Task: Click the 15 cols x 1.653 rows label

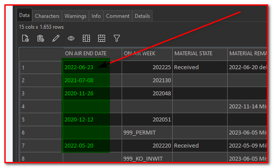Action: (41, 27)
